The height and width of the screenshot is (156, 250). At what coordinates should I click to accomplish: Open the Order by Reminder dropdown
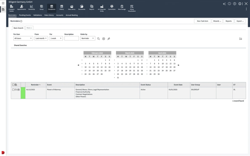88,38
